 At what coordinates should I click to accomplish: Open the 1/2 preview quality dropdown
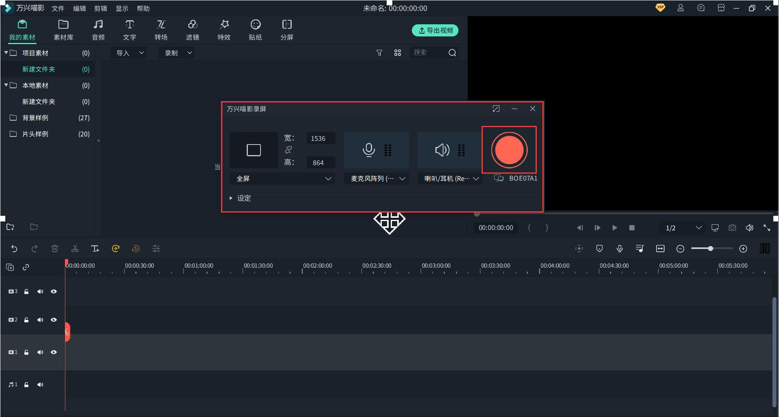(x=683, y=228)
